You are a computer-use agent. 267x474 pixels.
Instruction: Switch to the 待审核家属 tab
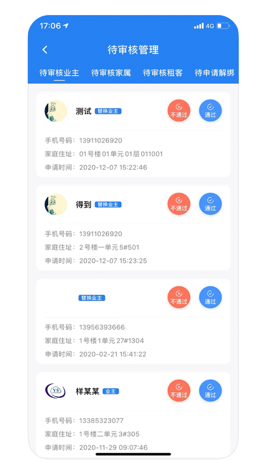click(111, 73)
